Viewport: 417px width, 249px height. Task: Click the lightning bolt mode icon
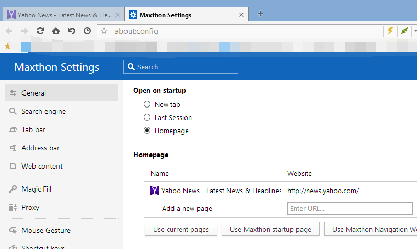[390, 31]
